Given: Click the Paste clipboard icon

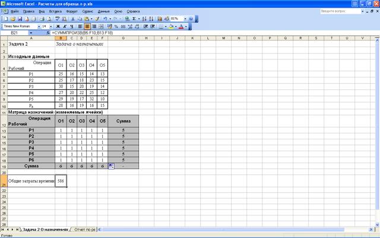Looking at the screenshot, I should click(x=87, y=18).
